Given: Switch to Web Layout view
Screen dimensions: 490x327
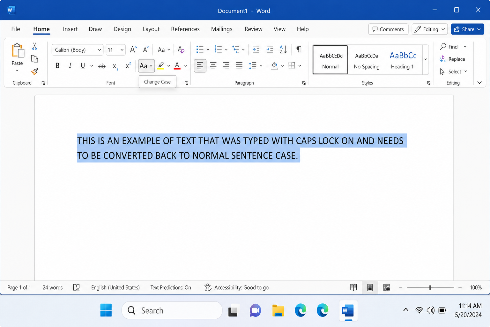Looking at the screenshot, I should 387,287.
